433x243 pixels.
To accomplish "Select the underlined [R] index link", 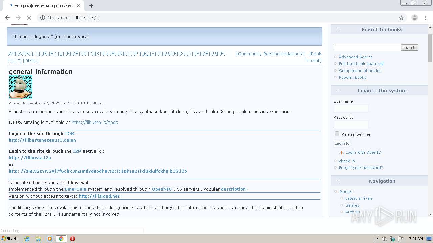I will pos(146,54).
